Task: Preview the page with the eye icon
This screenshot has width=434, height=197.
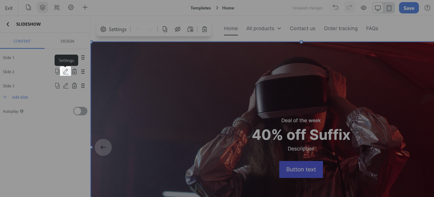Action: (x=363, y=8)
